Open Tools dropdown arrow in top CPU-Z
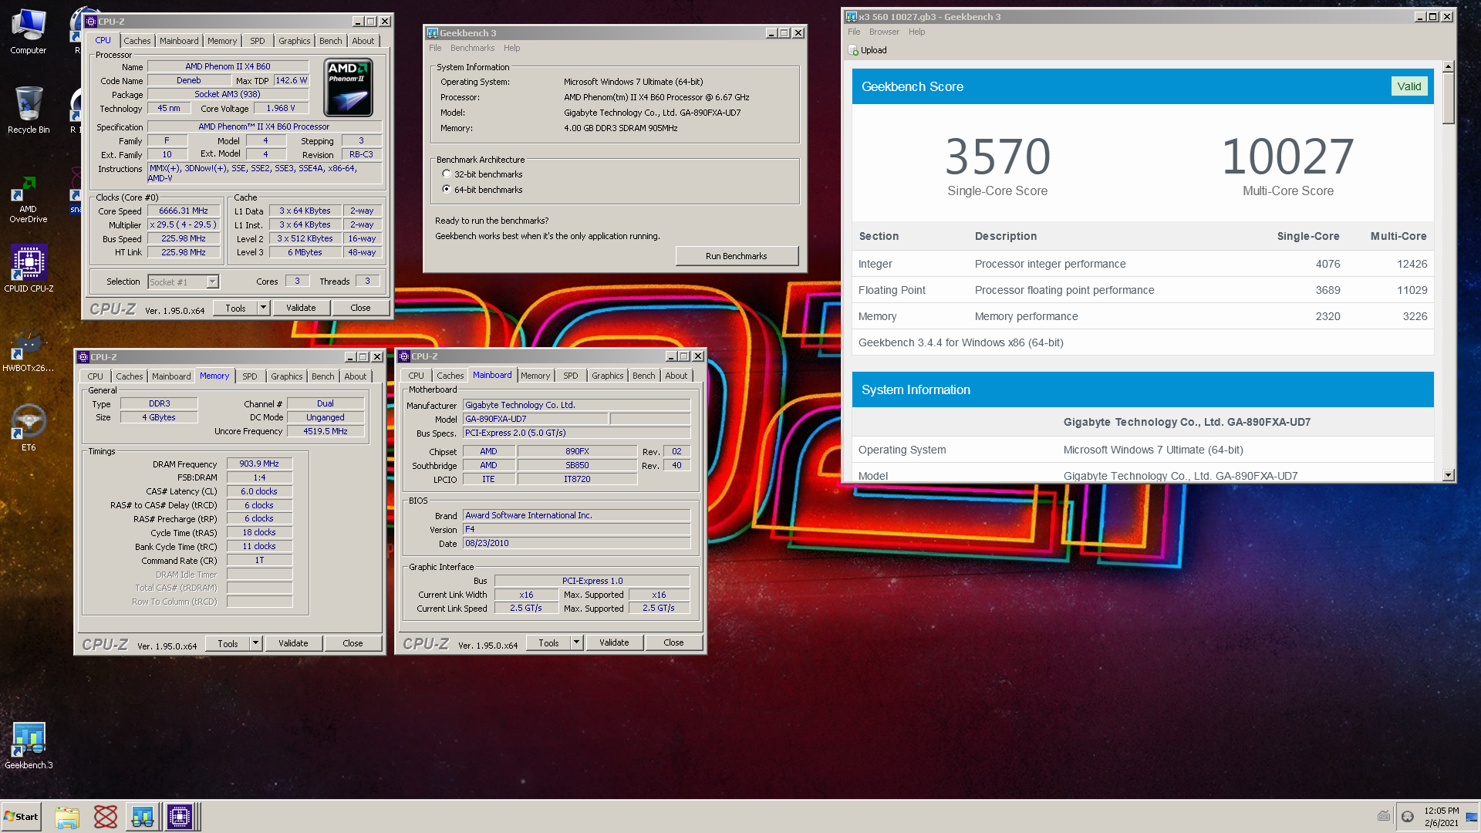 point(263,308)
